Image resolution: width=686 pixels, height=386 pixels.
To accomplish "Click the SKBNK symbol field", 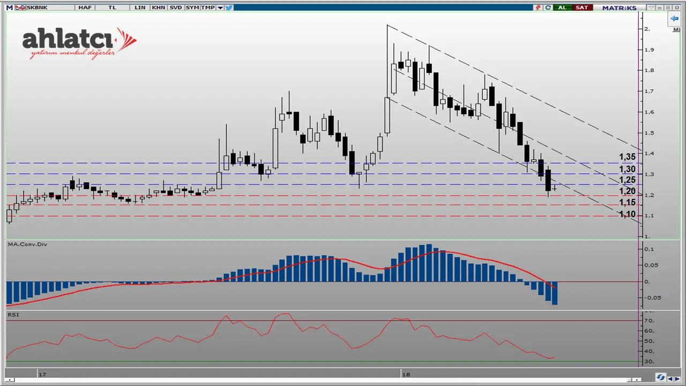I will (x=50, y=8).
